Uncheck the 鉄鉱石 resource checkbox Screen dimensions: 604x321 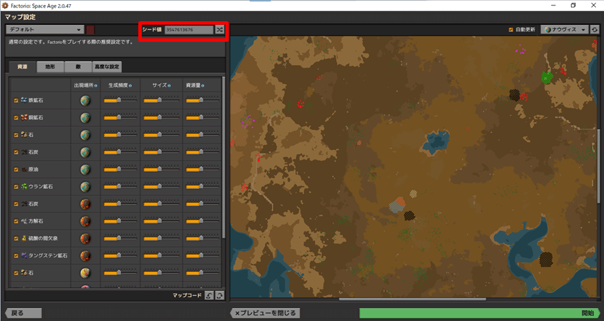click(16, 101)
